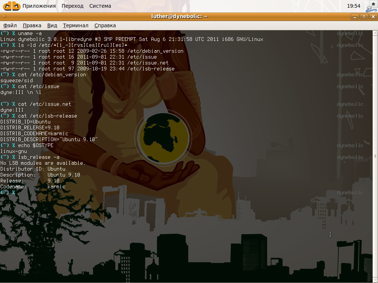Open the Приложения panel menu

click(x=39, y=6)
